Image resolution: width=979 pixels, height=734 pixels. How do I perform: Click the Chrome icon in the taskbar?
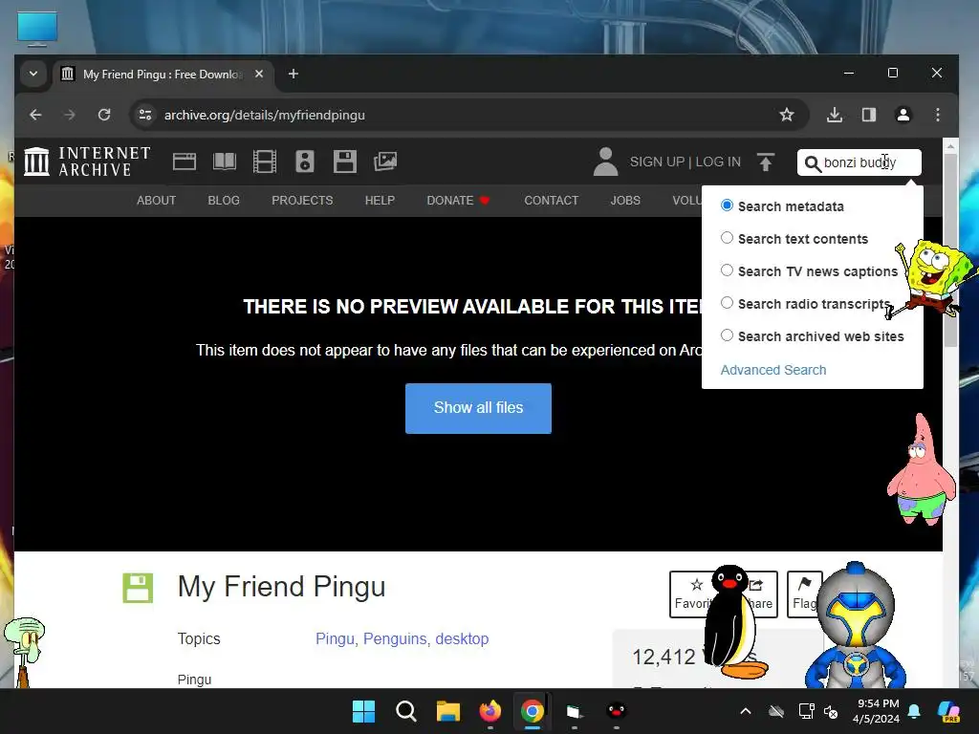[532, 711]
